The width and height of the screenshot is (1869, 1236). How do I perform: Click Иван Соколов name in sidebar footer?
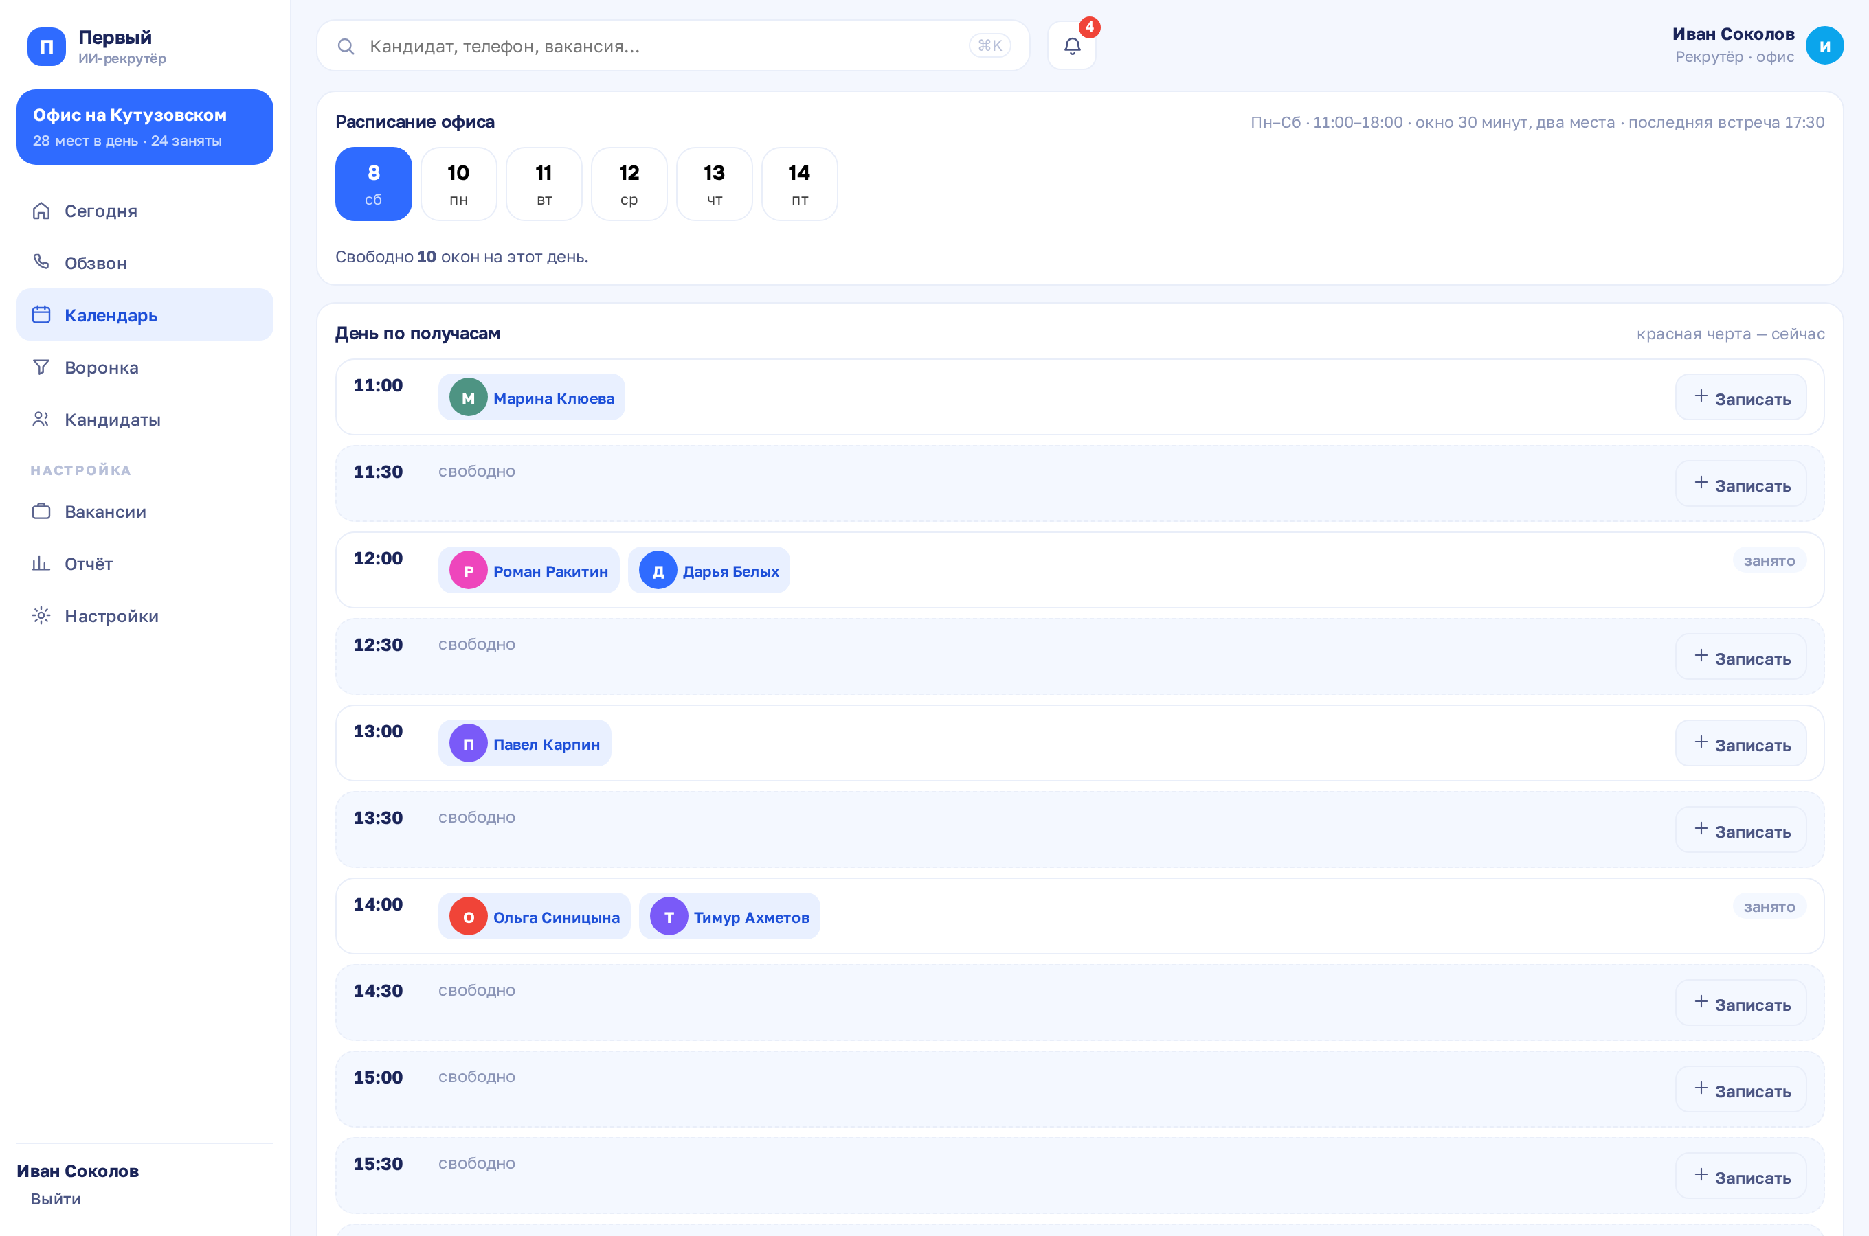pyautogui.click(x=78, y=1171)
